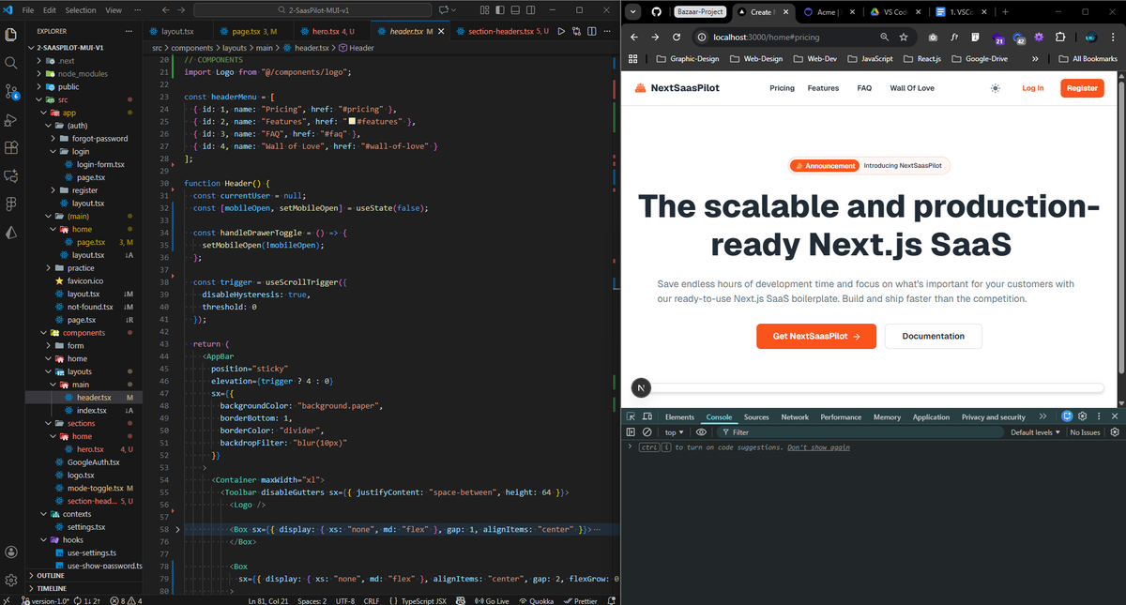Image resolution: width=1126 pixels, height=605 pixels.
Task: Click the Register button on the webpage
Action: tap(1082, 87)
